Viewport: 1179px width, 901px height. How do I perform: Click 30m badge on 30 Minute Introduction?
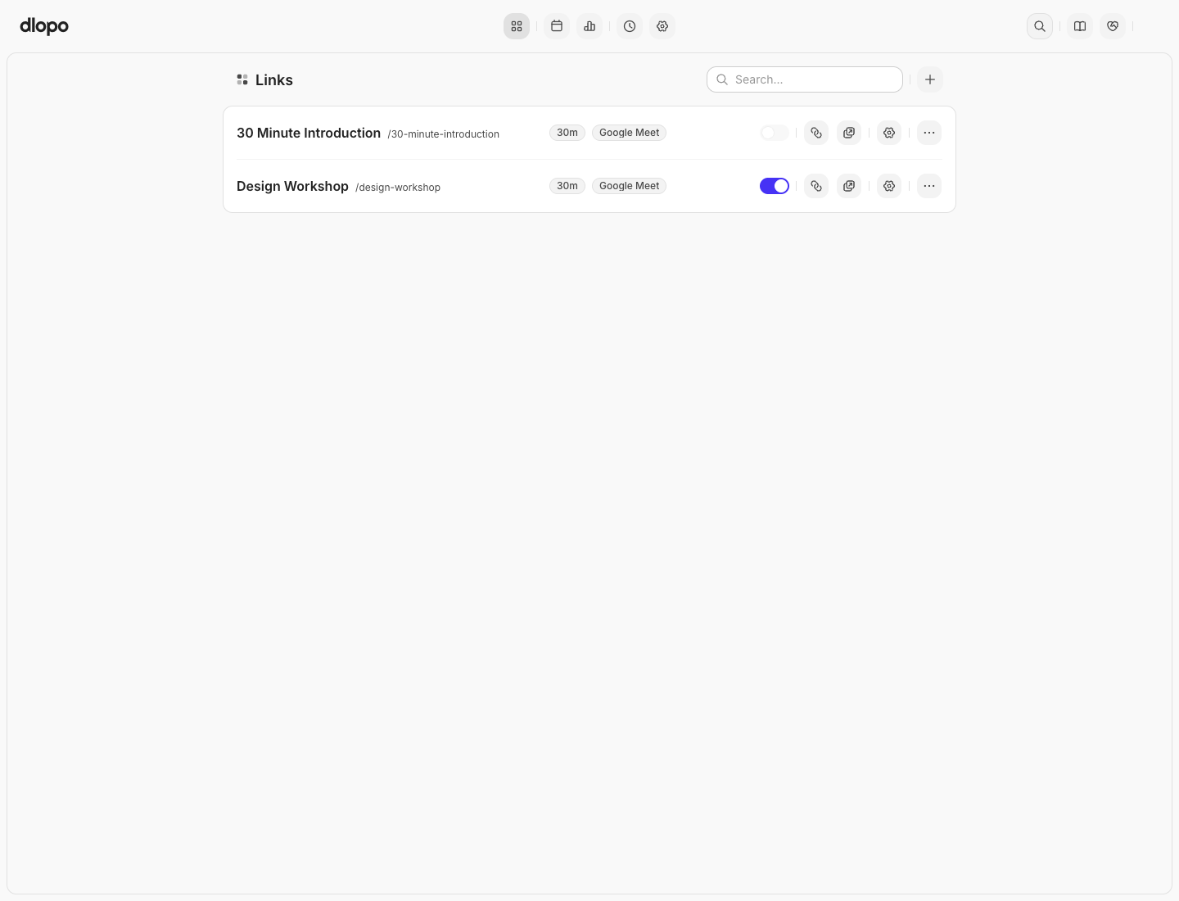(567, 133)
